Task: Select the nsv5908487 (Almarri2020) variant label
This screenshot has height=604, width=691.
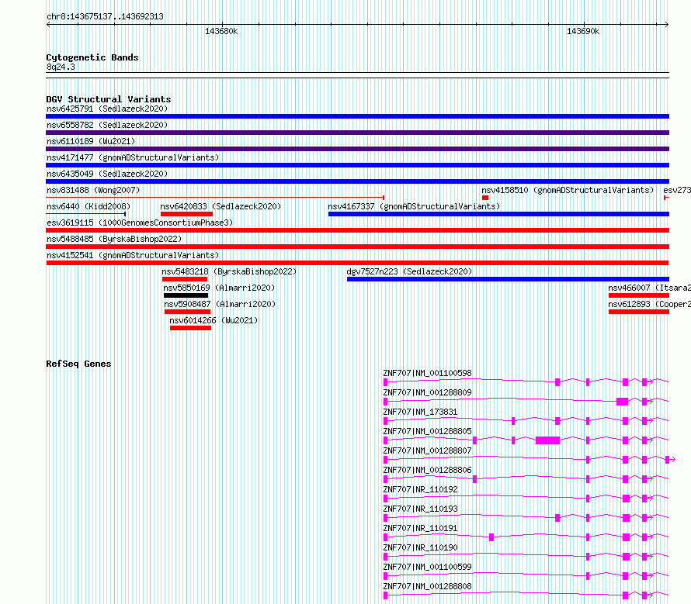Action: pos(220,304)
